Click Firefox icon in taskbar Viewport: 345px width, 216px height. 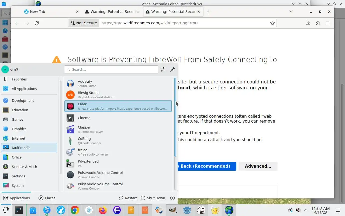(103, 210)
